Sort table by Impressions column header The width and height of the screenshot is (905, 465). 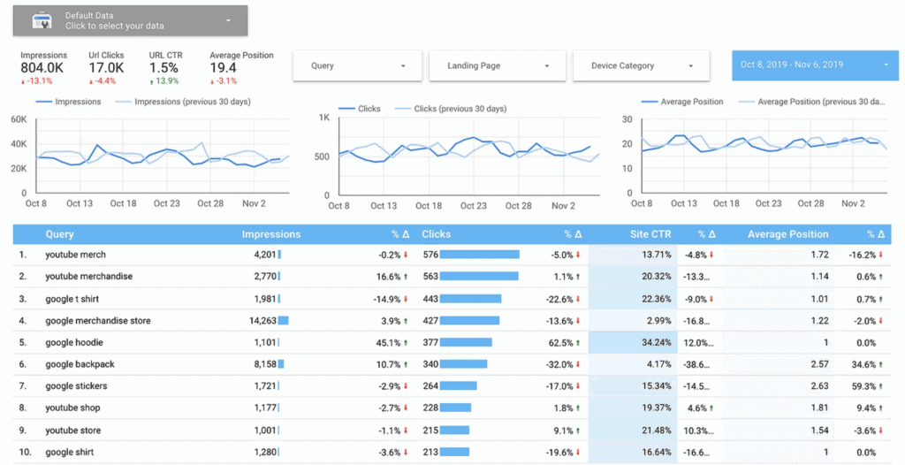pos(270,234)
